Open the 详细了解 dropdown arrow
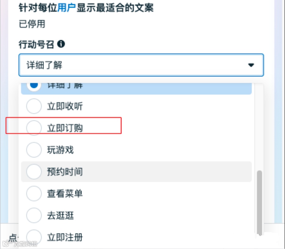285x249 pixels. coord(251,65)
